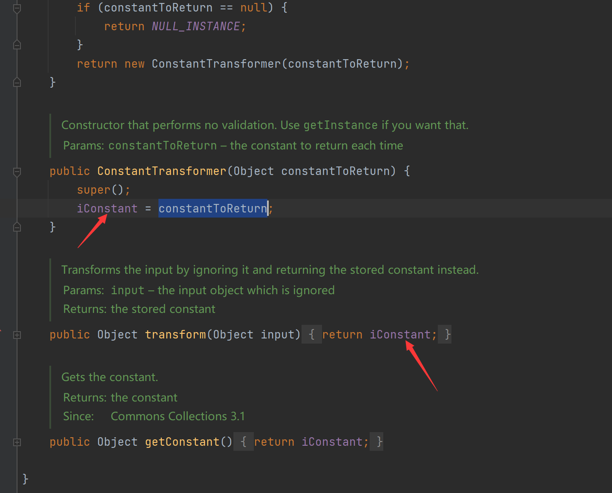The height and width of the screenshot is (493, 612).
Task: Collapse the ConstantTransformer constructor via gutter fold icon
Action: pyautogui.click(x=17, y=172)
